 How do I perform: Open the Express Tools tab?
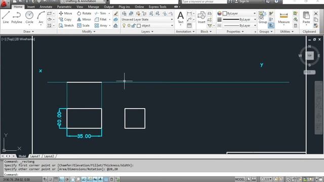157,7
